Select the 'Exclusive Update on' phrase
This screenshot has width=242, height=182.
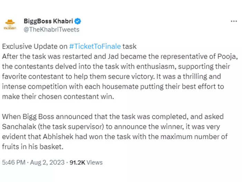[x=35, y=46]
